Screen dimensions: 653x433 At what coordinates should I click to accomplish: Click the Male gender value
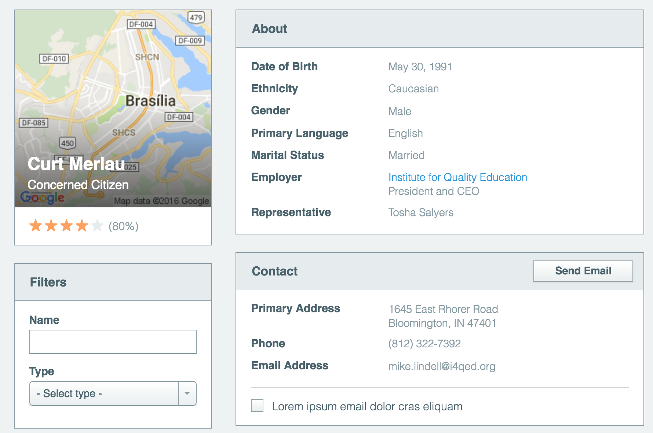[x=400, y=111]
